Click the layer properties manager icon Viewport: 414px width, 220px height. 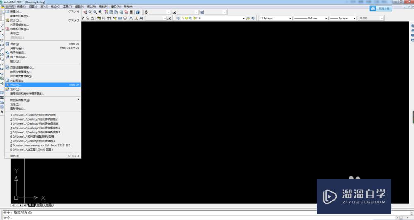coord(178,18)
